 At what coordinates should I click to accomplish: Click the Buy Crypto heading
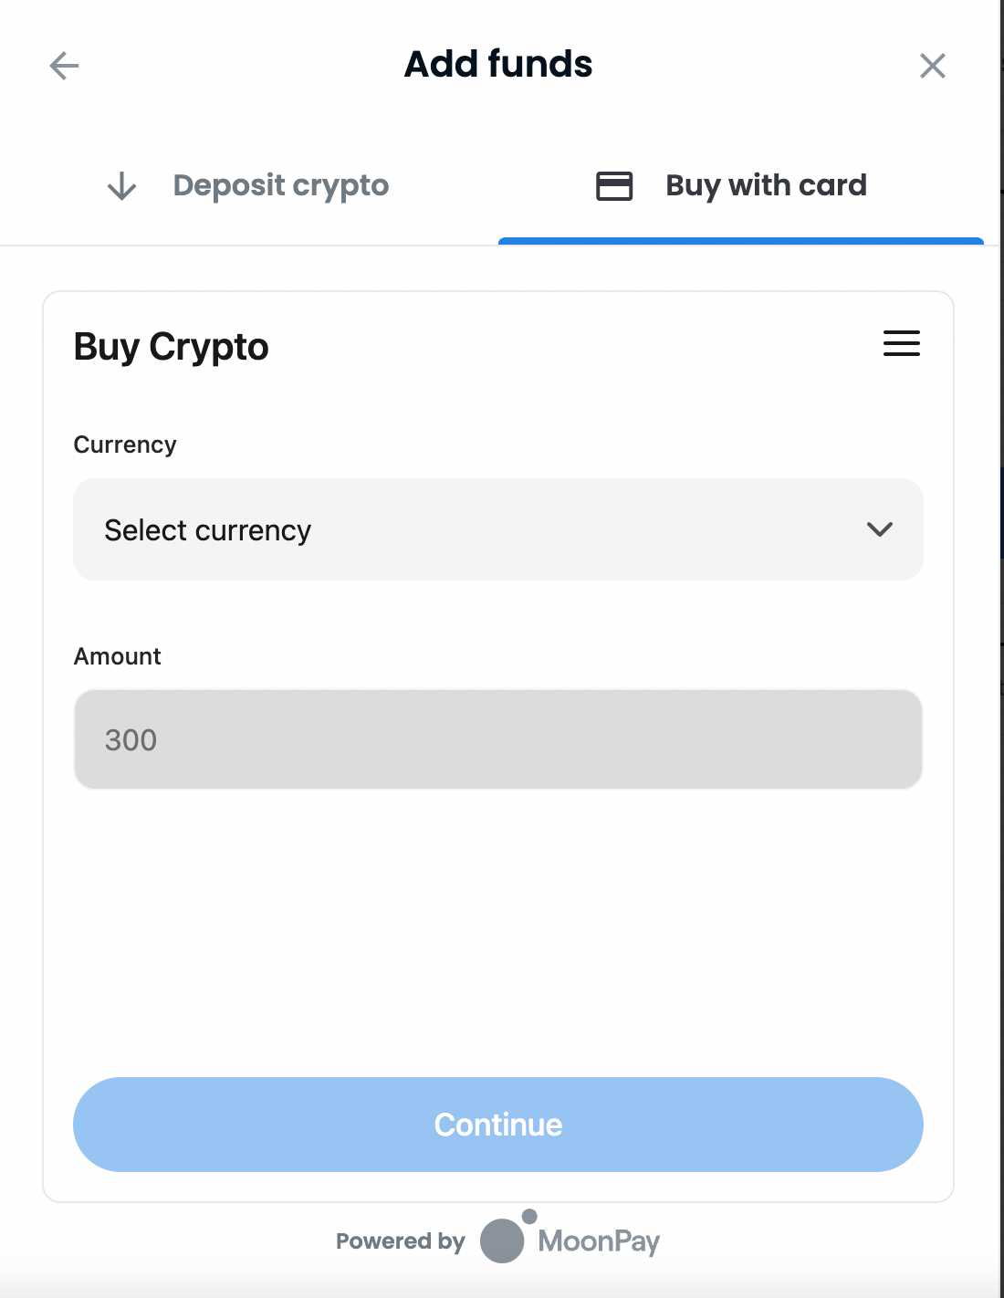click(x=171, y=347)
